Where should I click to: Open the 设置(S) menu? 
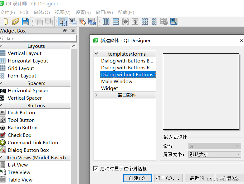83,12
